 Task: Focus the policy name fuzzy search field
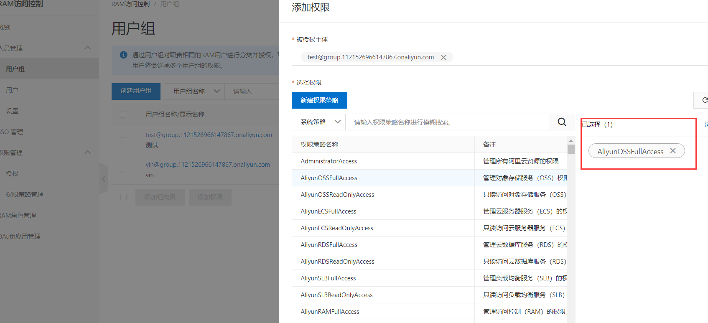coord(447,122)
